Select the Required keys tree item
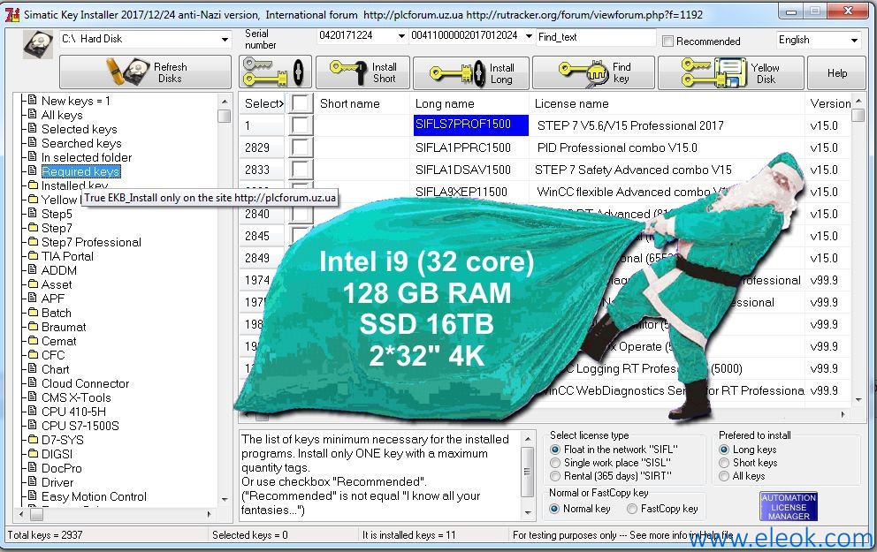The width and height of the screenshot is (877, 552). (x=80, y=171)
